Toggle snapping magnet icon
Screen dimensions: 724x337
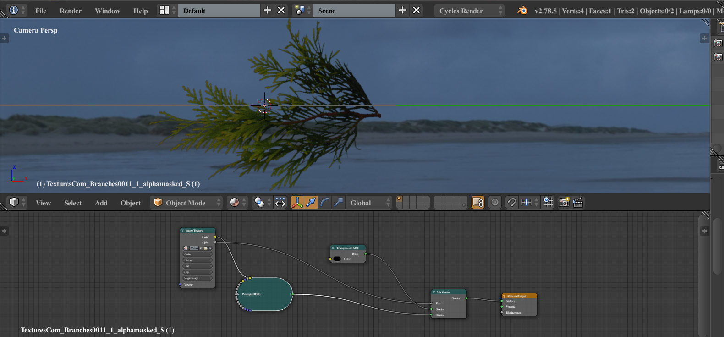pos(511,202)
